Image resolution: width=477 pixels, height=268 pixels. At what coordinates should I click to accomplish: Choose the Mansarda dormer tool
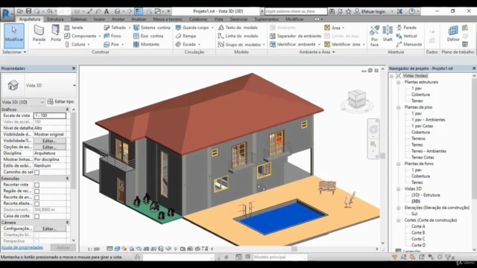409,45
